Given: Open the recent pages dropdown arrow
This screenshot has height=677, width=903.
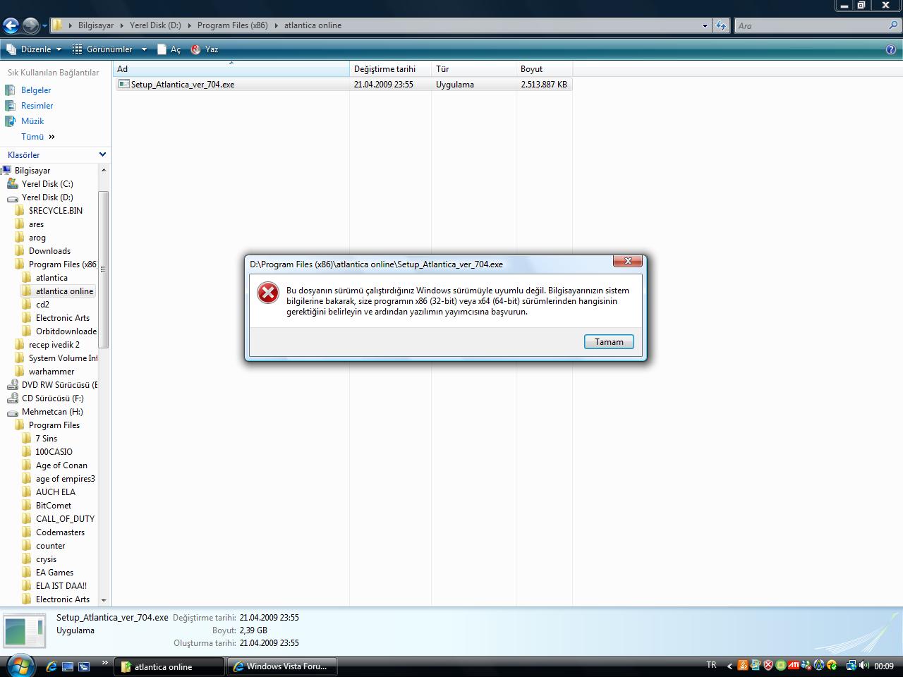Looking at the screenshot, I should tap(44, 26).
